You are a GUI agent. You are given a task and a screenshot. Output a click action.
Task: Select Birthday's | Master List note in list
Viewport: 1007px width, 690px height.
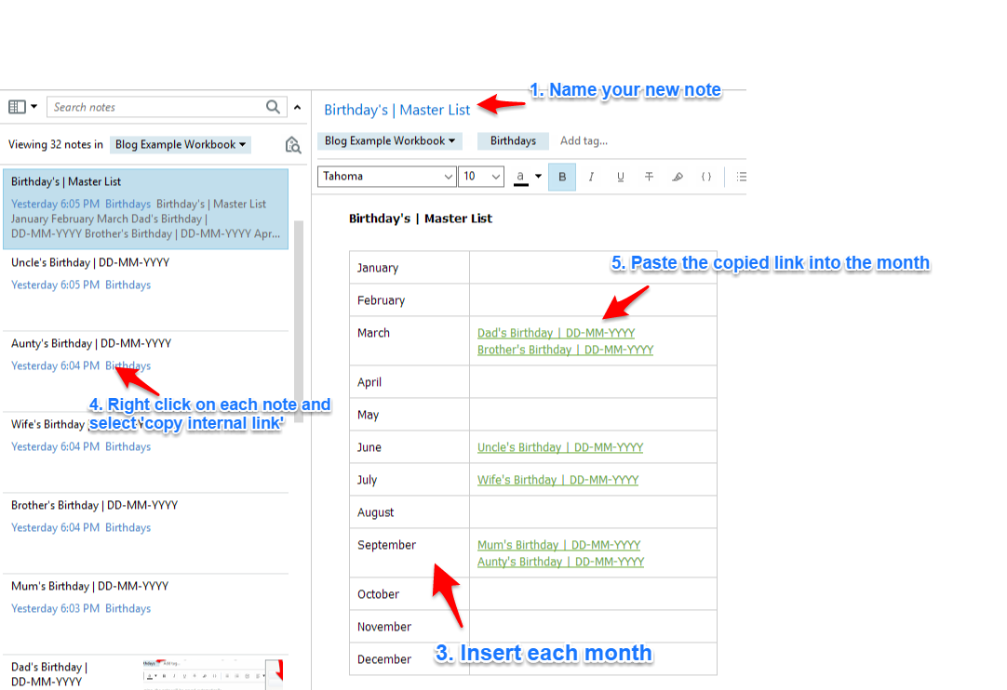[x=146, y=208]
